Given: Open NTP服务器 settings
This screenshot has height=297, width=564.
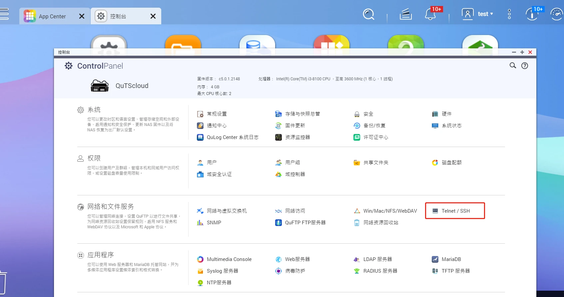Looking at the screenshot, I should pos(214,283).
